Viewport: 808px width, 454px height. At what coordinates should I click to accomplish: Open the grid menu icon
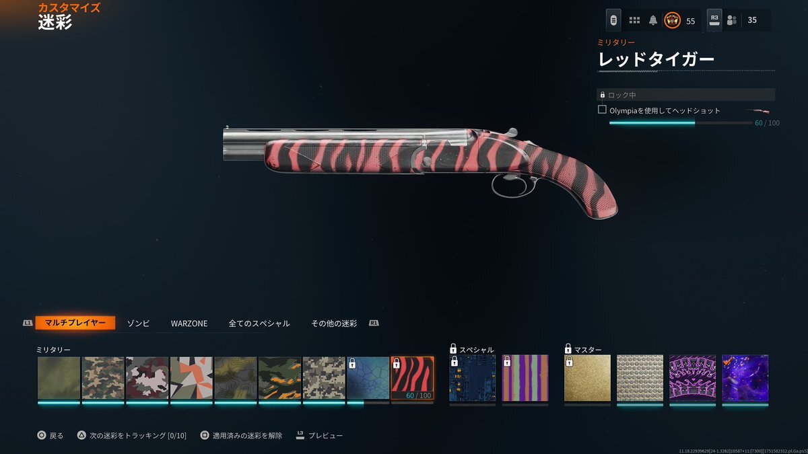point(634,20)
